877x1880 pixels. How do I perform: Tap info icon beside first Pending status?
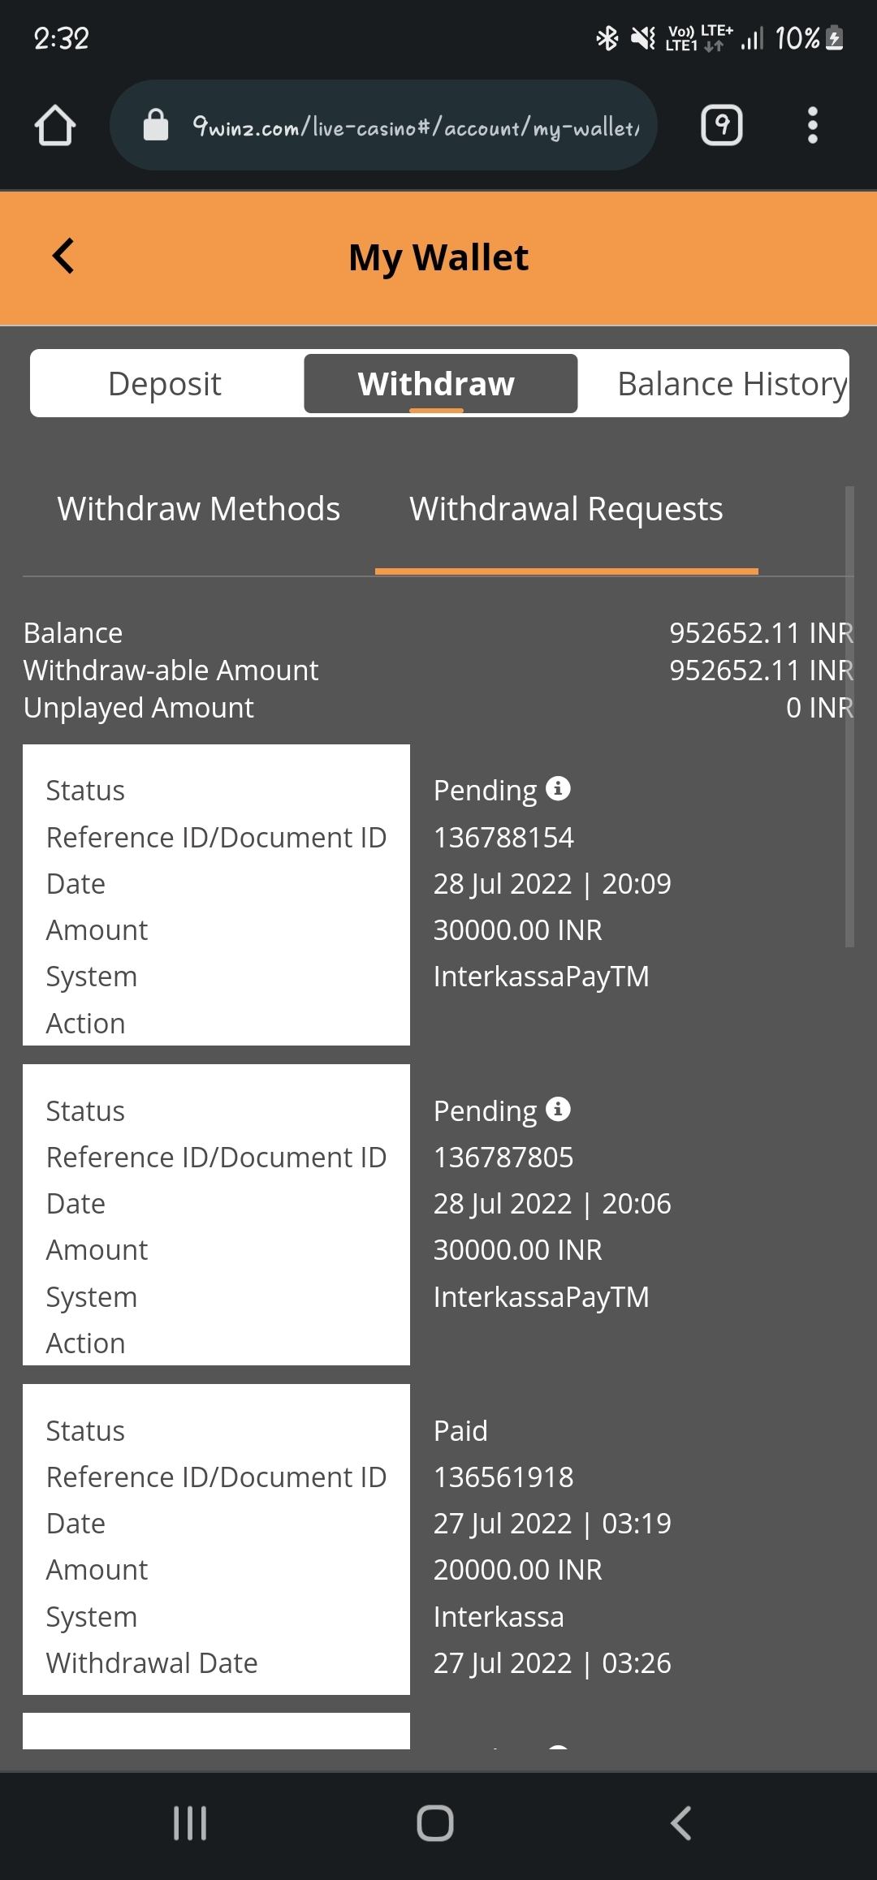[558, 788]
